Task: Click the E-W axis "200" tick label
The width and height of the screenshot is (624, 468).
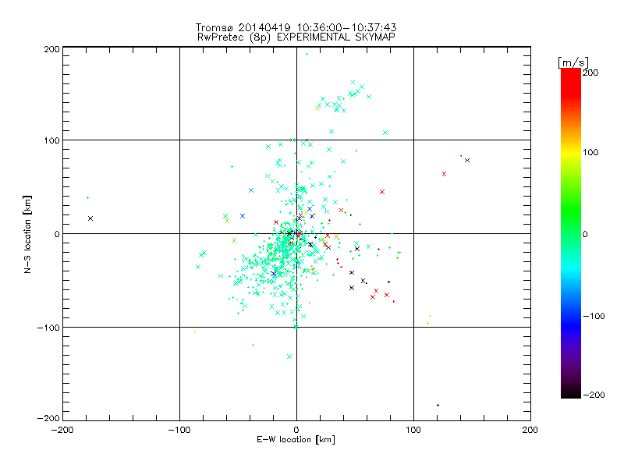Action: pos(530,430)
